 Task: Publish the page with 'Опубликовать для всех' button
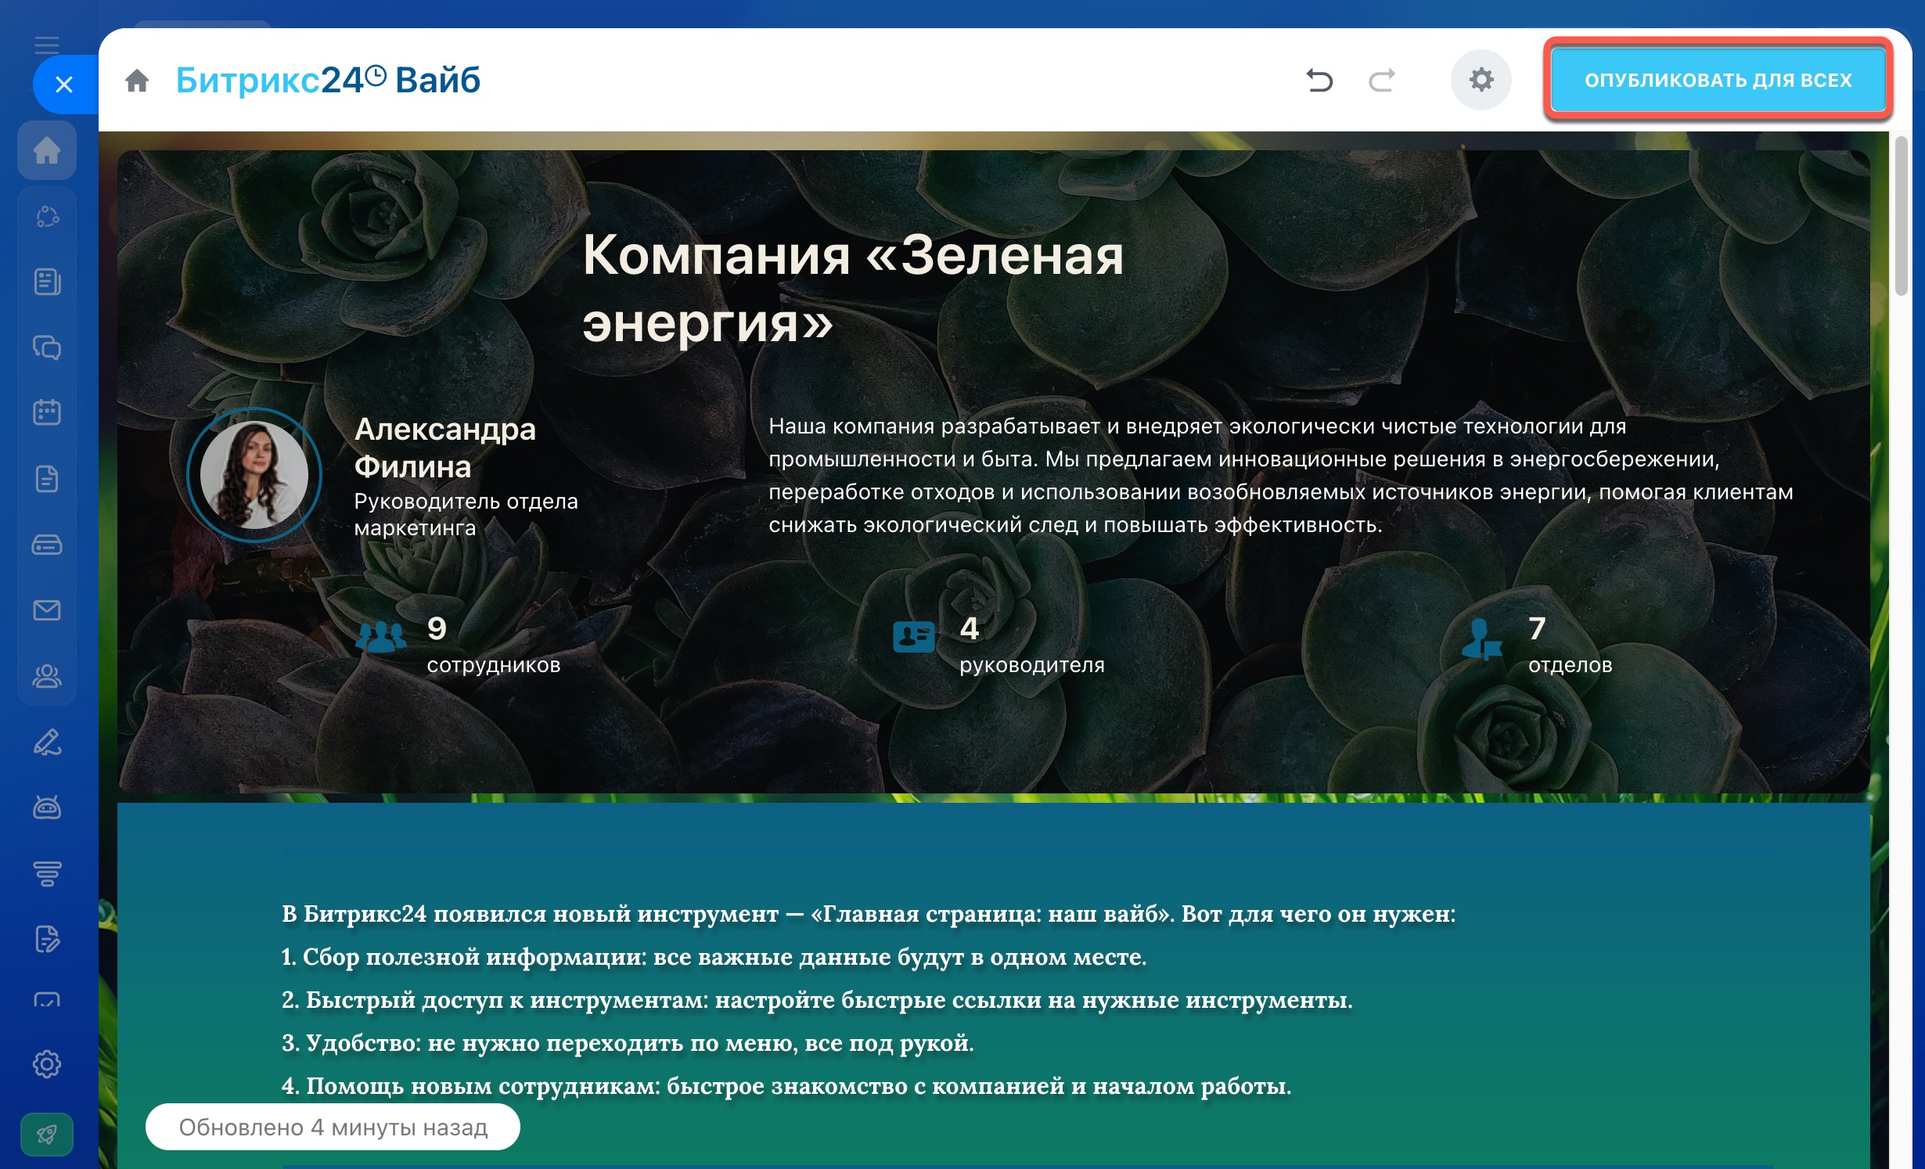coord(1718,80)
